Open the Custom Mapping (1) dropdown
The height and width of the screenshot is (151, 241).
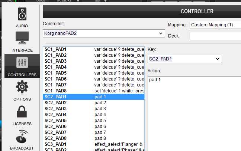(215, 25)
